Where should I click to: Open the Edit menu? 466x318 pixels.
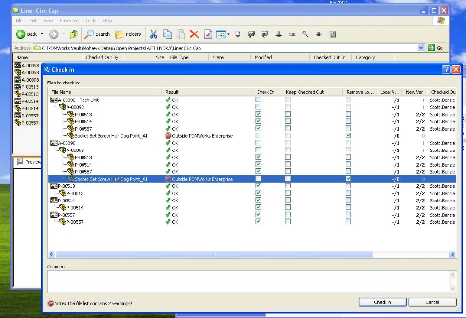(x=33, y=20)
